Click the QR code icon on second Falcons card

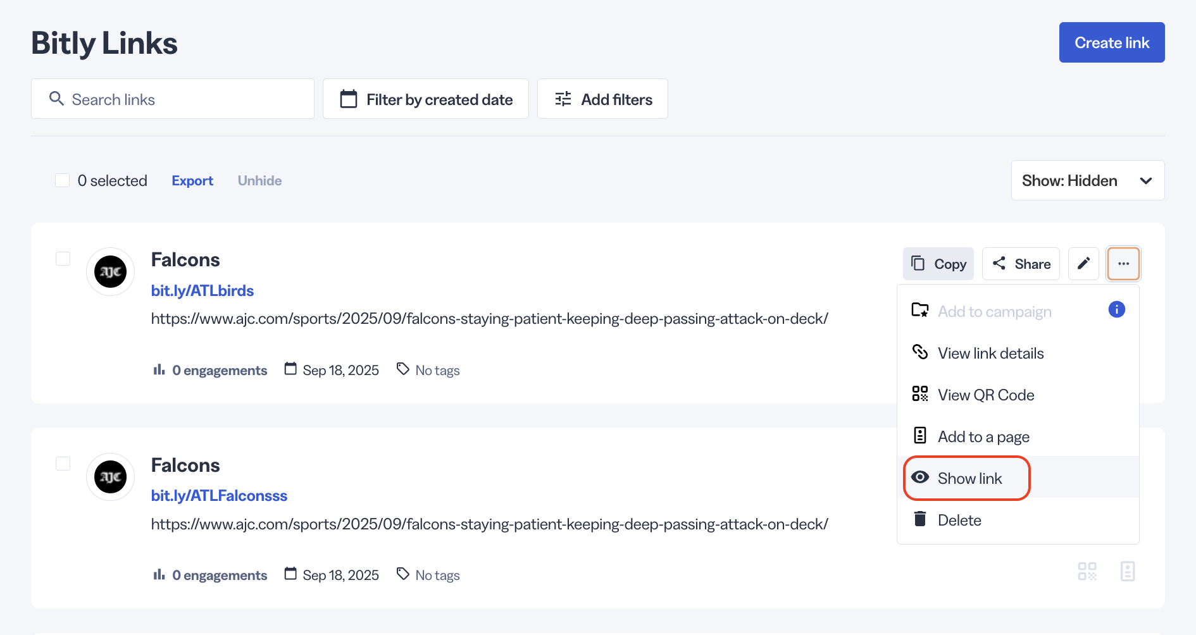click(x=1087, y=572)
